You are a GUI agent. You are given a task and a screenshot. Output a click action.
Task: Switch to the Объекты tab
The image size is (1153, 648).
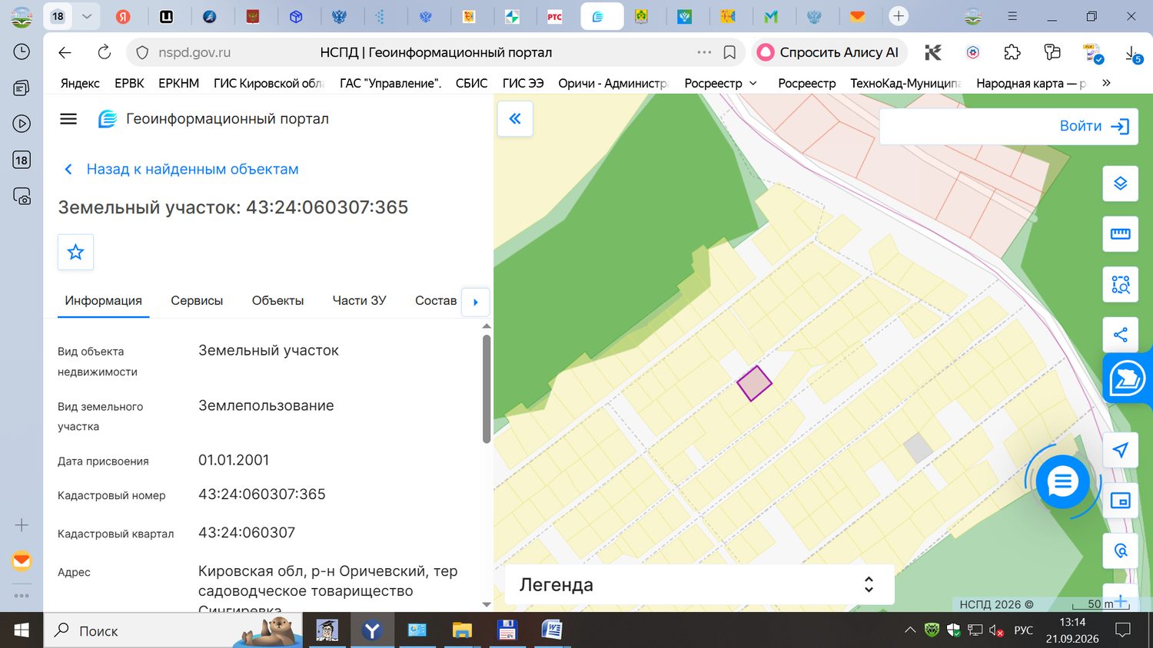click(277, 300)
